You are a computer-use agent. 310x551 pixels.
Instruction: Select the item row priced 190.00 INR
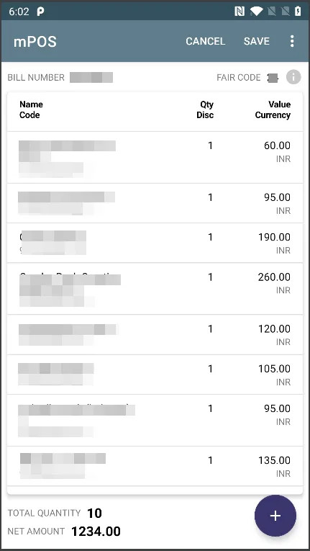click(155, 243)
